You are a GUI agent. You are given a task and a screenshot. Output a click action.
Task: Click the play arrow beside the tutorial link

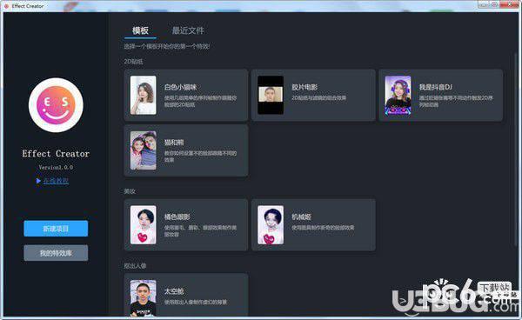pos(38,181)
